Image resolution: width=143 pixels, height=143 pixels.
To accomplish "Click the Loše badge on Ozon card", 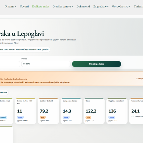I will tap(88, 117).
